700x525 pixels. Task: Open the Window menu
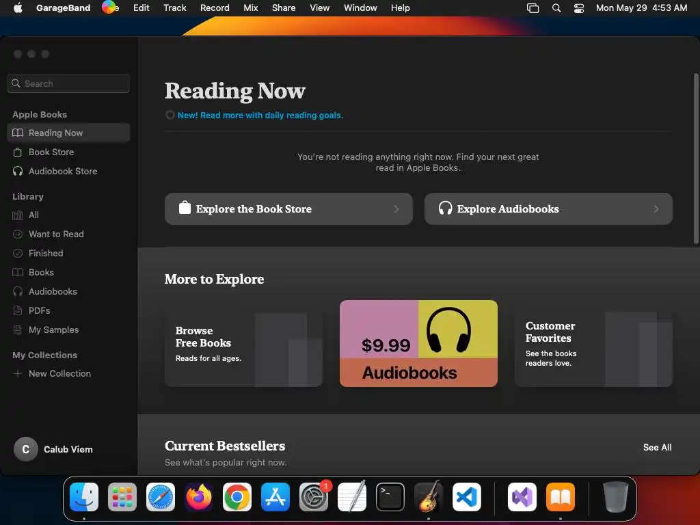(360, 8)
